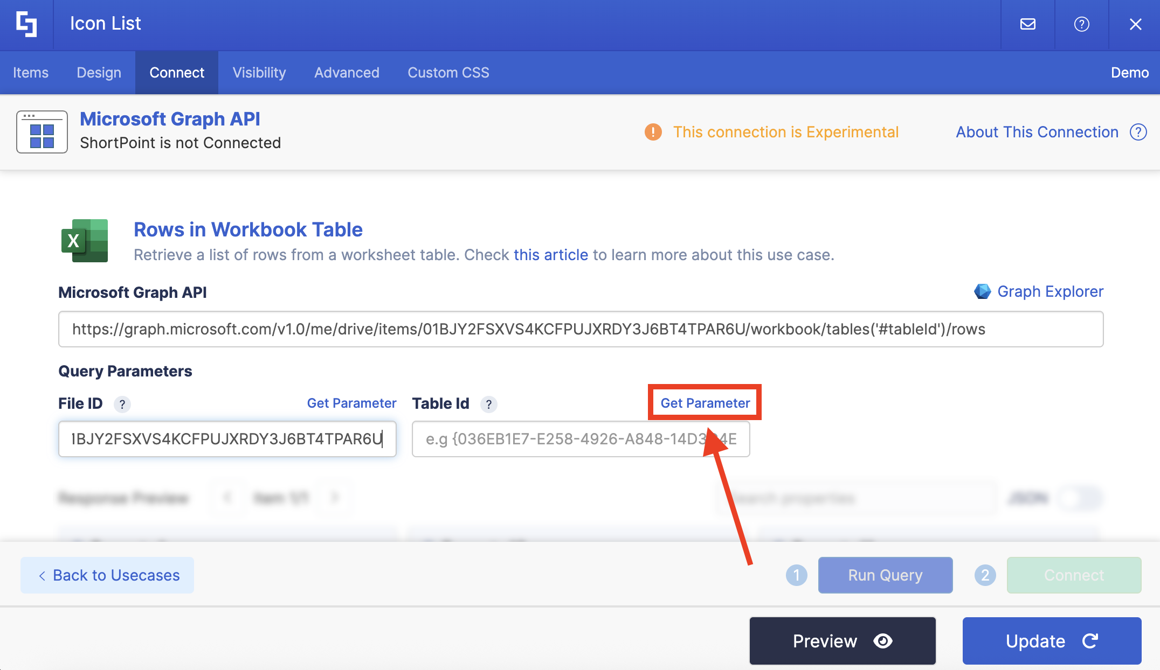
Task: Click the Update button
Action: click(1052, 641)
